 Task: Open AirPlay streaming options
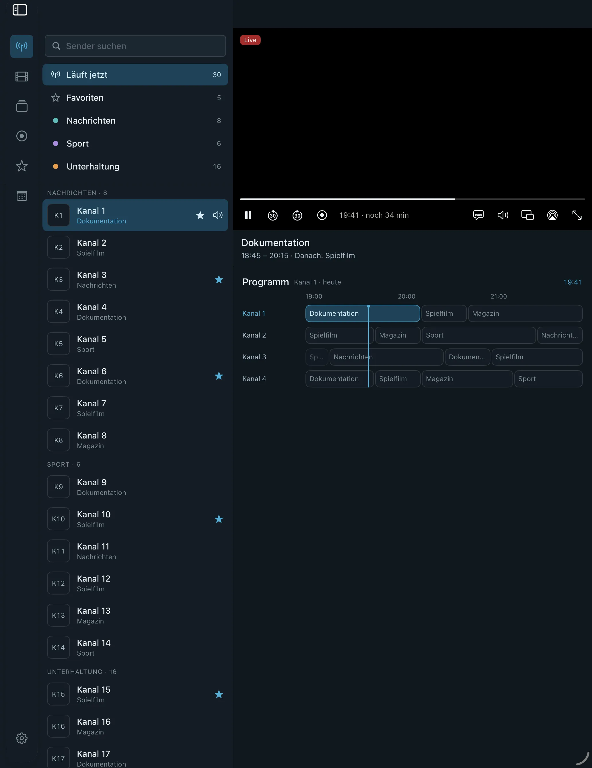(552, 215)
